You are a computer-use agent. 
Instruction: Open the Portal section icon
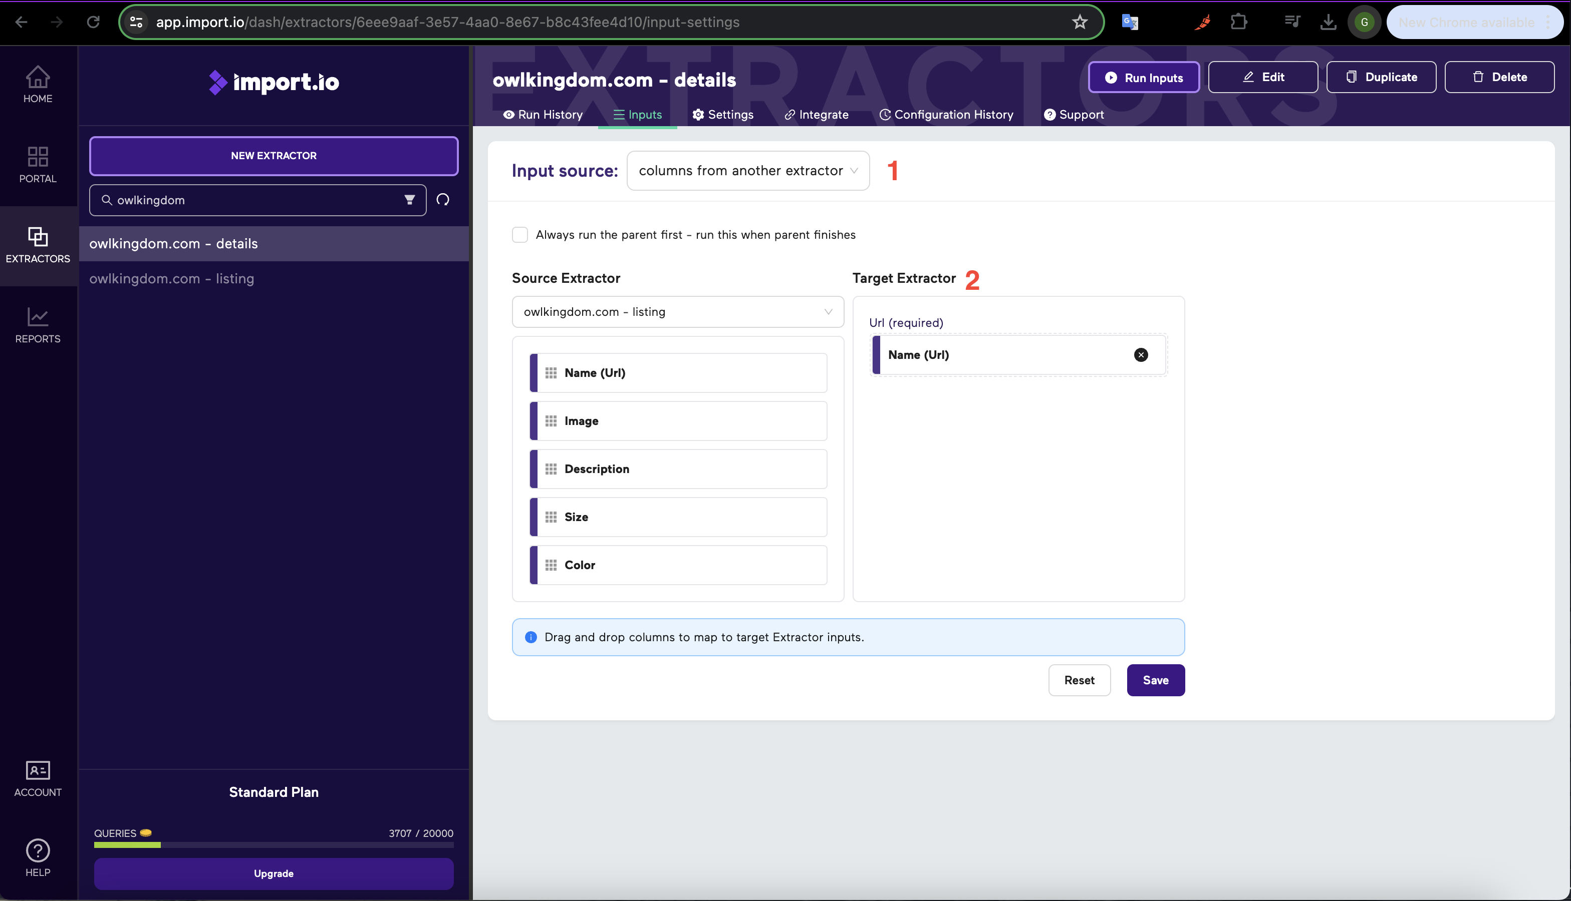point(38,164)
